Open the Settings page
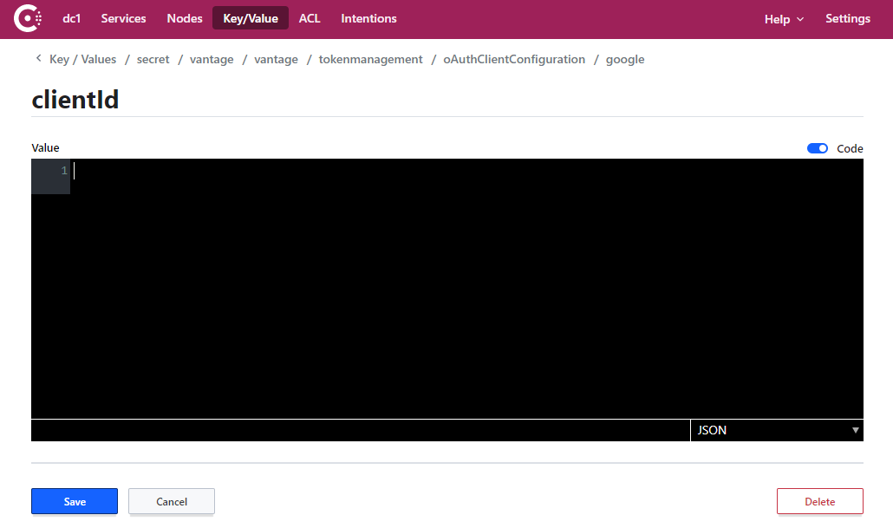The image size is (893, 528). click(847, 18)
